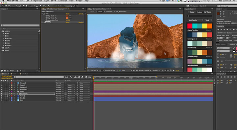Open the graph editor button in timeline
The width and height of the screenshot is (237, 130).
(x=90, y=77)
